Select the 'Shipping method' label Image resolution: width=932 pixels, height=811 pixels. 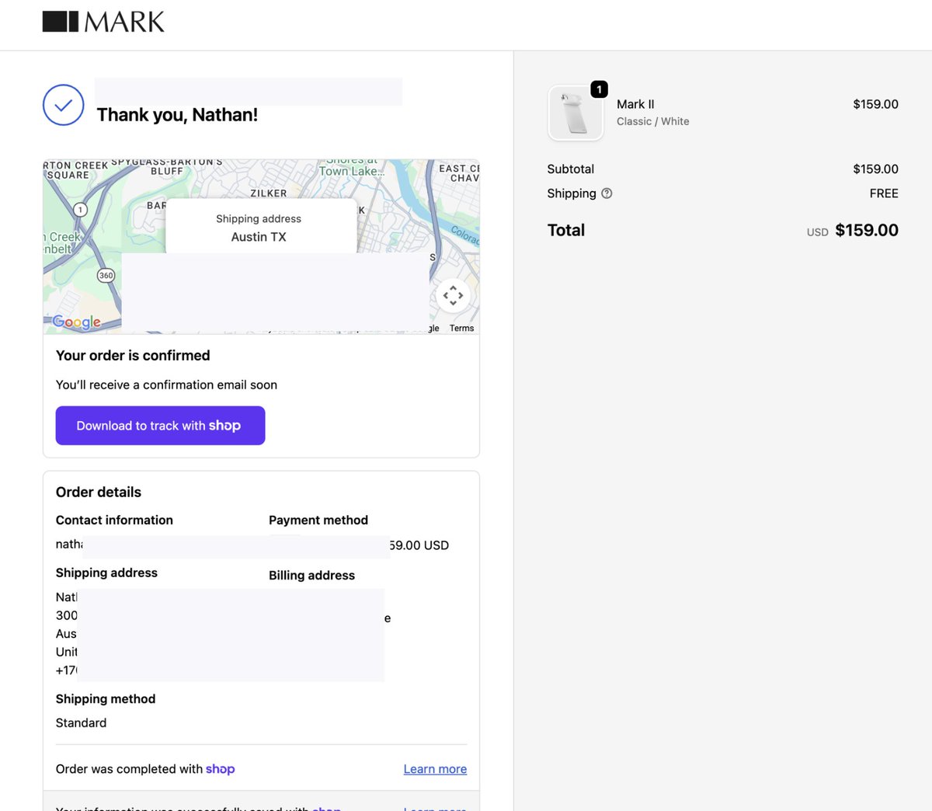[106, 699]
